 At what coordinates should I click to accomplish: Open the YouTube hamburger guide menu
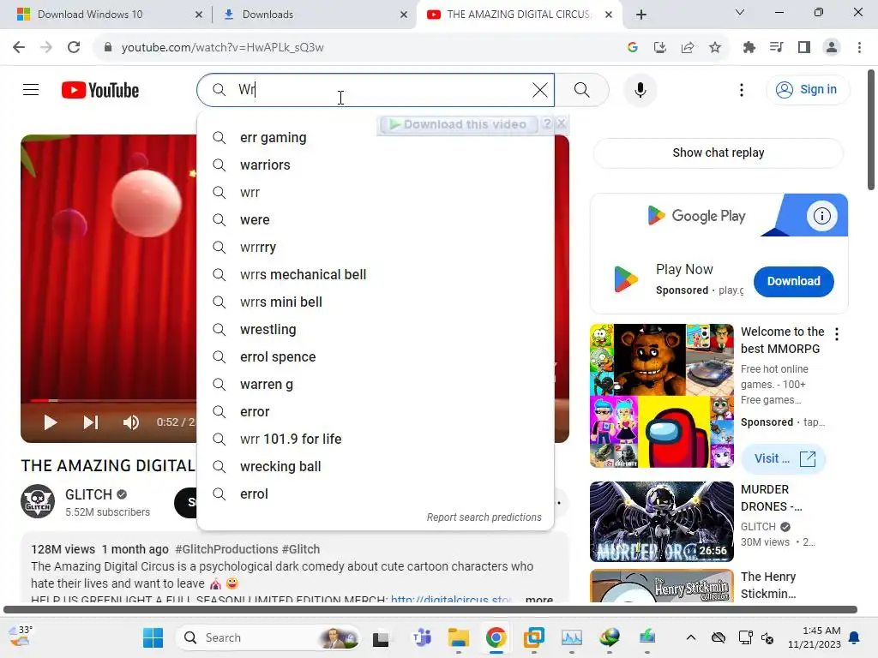(x=31, y=89)
